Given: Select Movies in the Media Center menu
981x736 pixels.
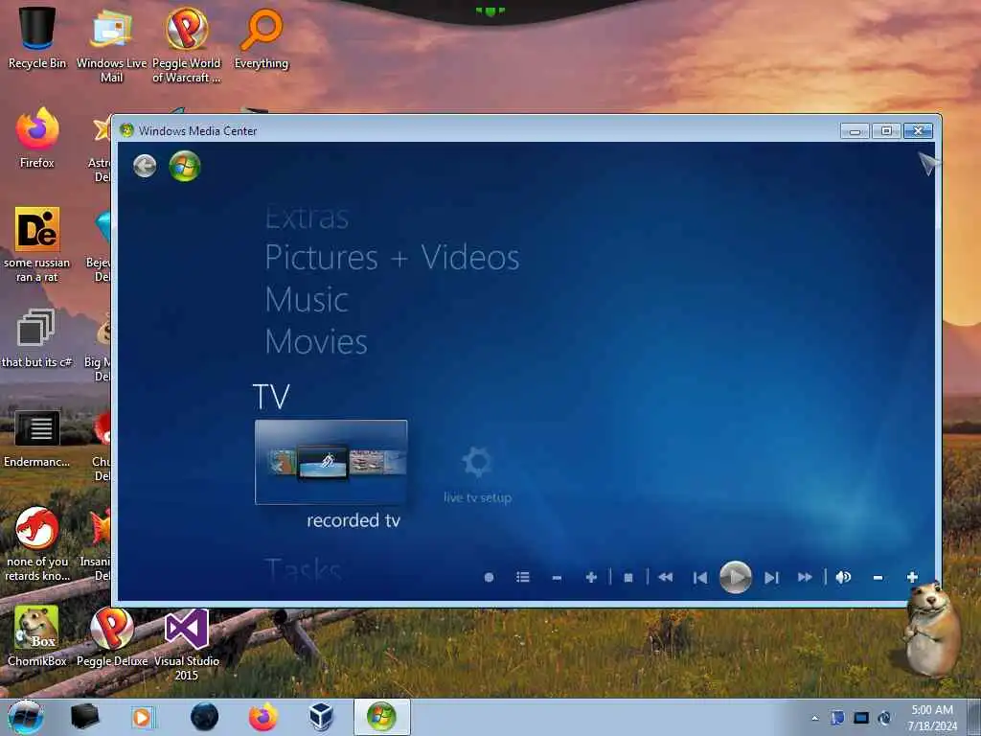Looking at the screenshot, I should click(316, 342).
